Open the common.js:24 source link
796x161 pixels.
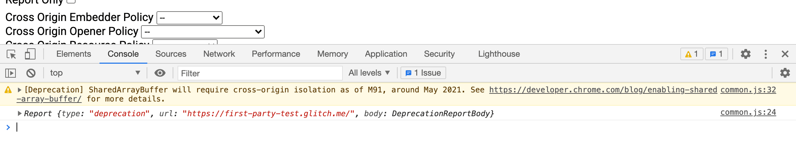click(x=748, y=112)
